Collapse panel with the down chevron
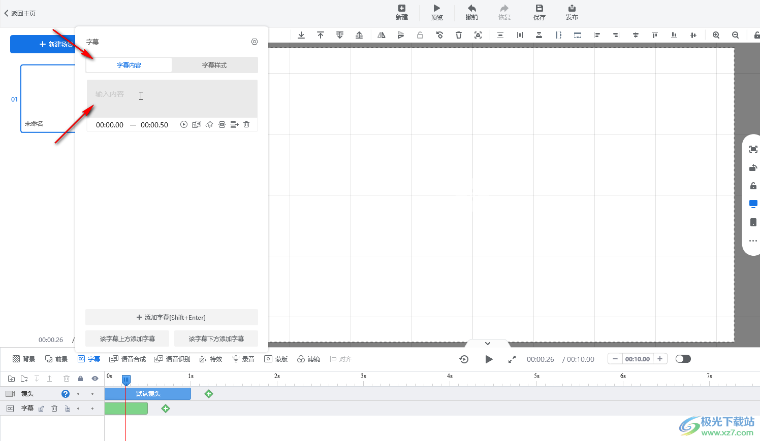This screenshot has width=760, height=441. [x=488, y=344]
